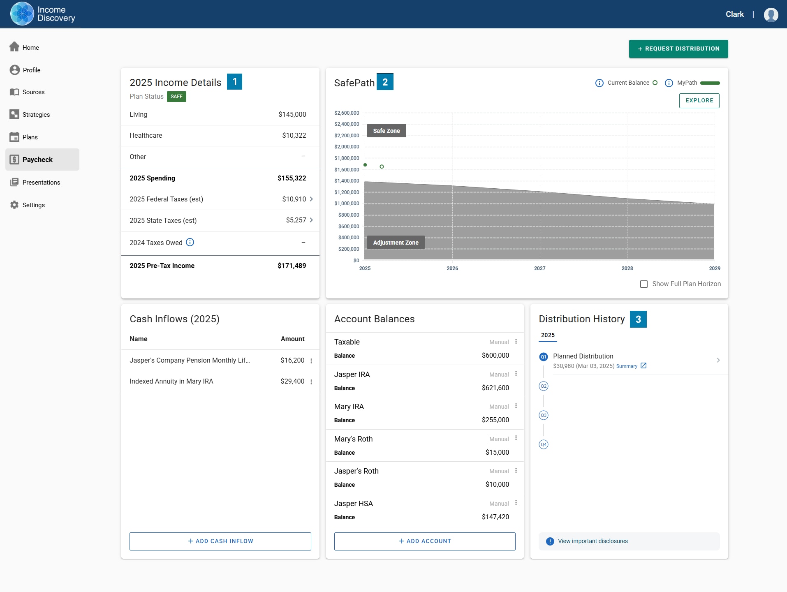Image resolution: width=787 pixels, height=592 pixels.
Task: Click the info icon next to MyPath
Action: tap(669, 83)
